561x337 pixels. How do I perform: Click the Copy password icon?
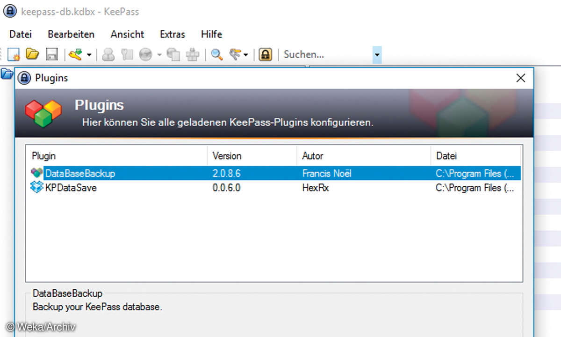coord(127,54)
